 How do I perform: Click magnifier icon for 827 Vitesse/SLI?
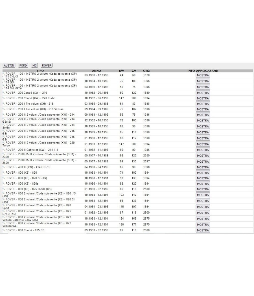4,223
